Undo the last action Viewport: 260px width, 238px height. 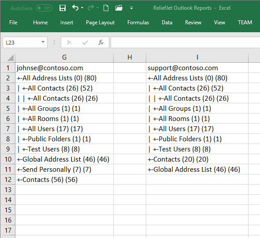tap(75, 8)
